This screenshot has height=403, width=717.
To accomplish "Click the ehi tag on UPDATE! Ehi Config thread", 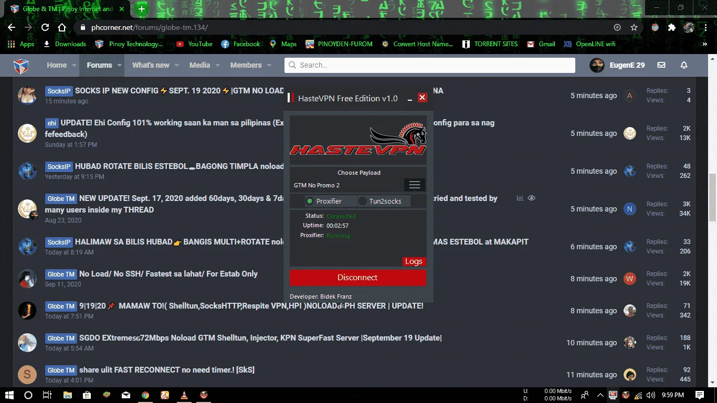I will 51,123.
